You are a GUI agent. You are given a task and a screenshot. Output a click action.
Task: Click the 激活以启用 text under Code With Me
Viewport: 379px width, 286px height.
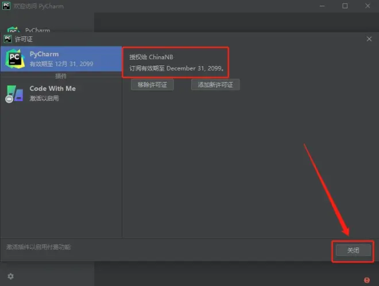coord(44,98)
